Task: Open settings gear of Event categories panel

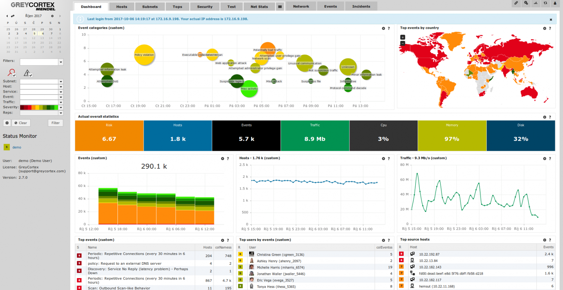Action: (x=384, y=28)
